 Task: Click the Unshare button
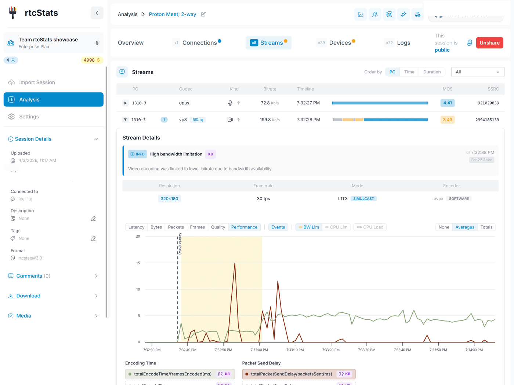tap(489, 43)
